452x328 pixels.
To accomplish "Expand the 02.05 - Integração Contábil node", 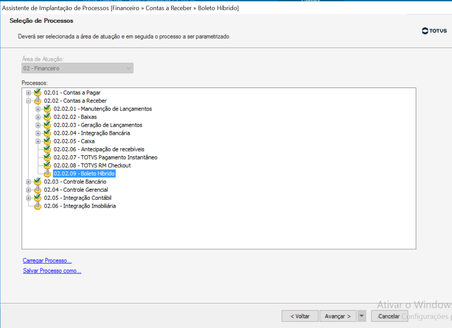I will 28,198.
